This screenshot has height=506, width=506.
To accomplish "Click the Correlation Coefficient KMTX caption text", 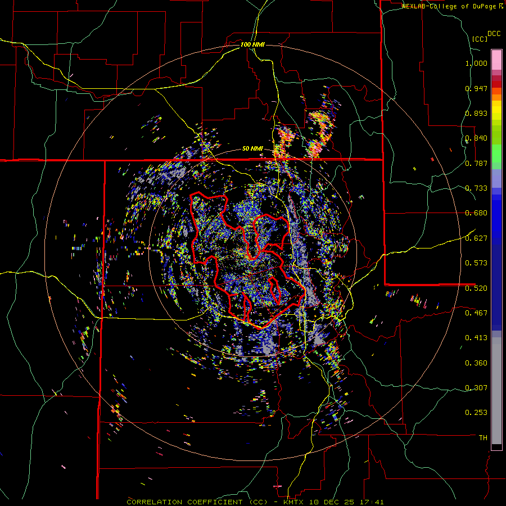I will (x=255, y=502).
